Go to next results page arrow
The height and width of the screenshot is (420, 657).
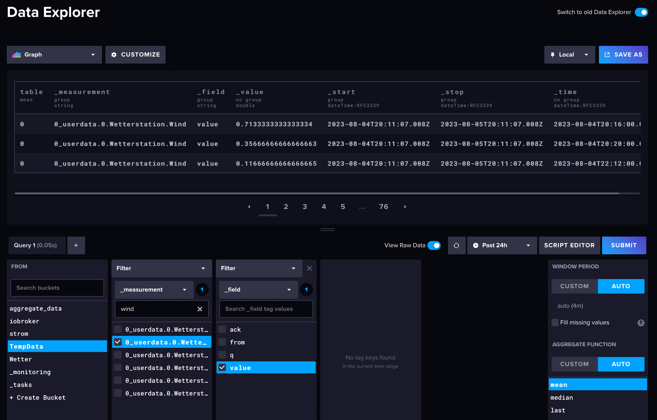[405, 207]
